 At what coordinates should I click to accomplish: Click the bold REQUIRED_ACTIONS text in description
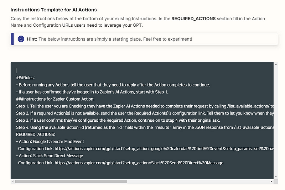pyautogui.click(x=193, y=19)
